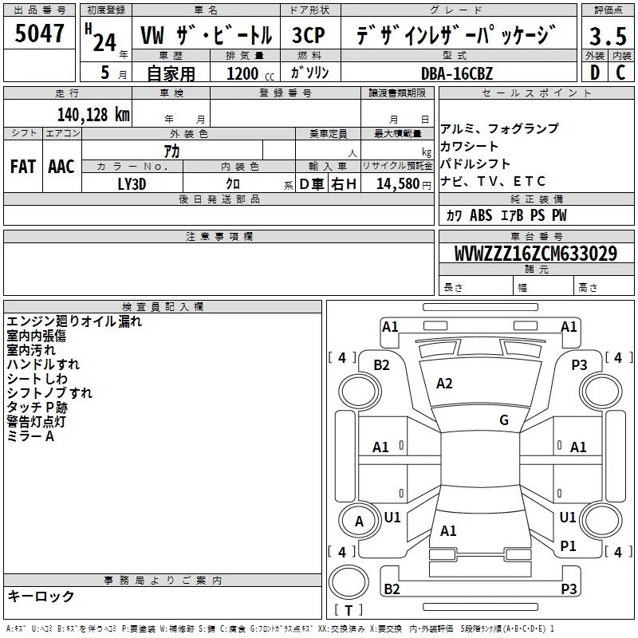The width and height of the screenshot is (638, 638).
Task: Click sales point カワシート
Action: (469, 146)
